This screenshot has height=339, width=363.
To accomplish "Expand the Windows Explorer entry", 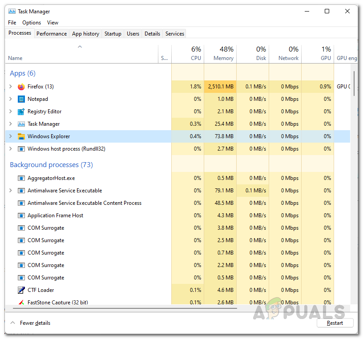I will [x=10, y=136].
